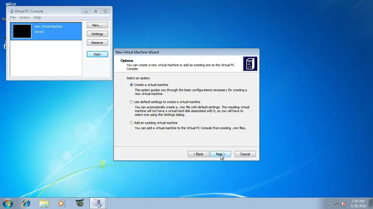
Task: Cancel the New Virtual Machine Wizard
Action: click(245, 154)
